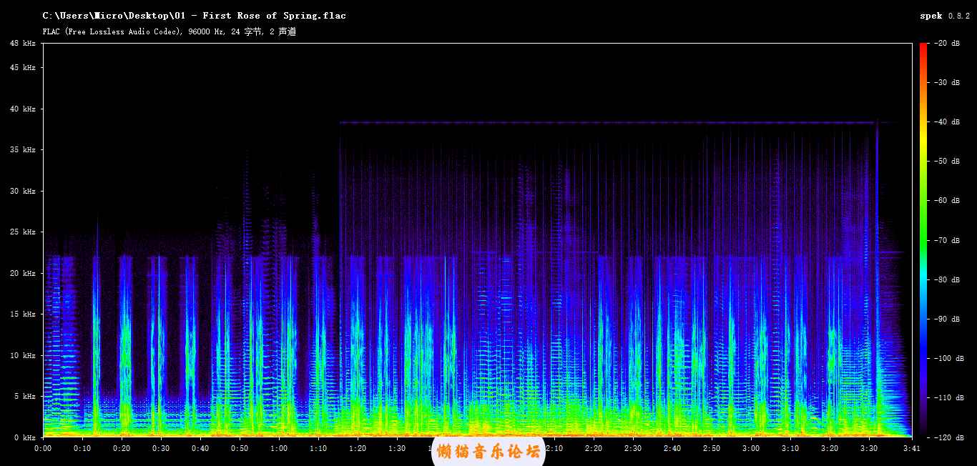Click the 5 kHz frequency axis label

click(x=25, y=397)
